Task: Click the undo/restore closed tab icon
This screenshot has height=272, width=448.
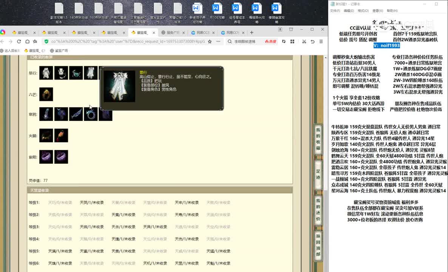Action: pos(312,42)
